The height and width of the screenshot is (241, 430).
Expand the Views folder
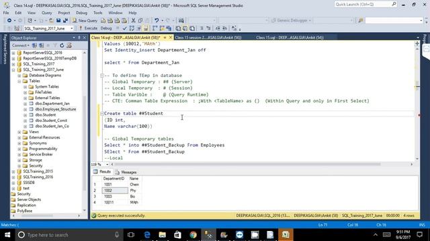pos(19,132)
